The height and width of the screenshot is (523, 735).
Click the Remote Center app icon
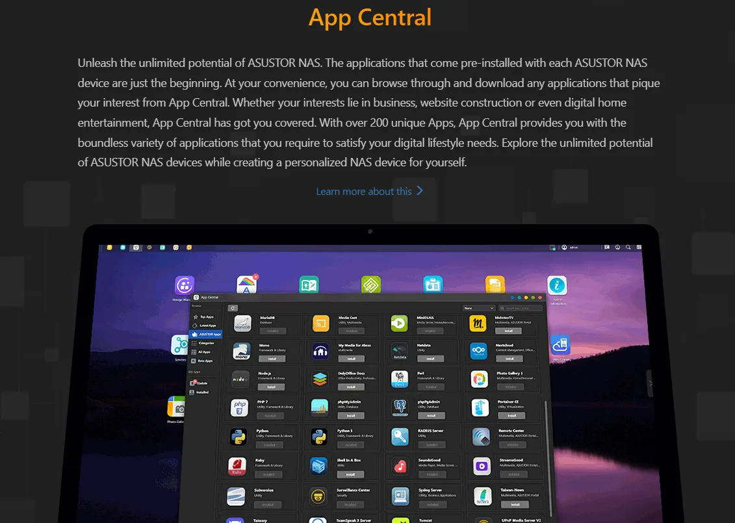(x=482, y=437)
